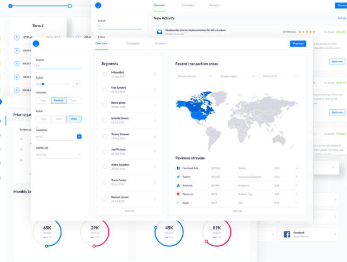347x262 pixels.
Task: Click the blue circle logo in the New Activity window
Action: (98, 5)
